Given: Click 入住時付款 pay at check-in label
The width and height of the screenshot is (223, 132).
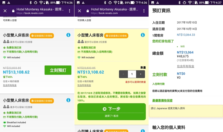Looking at the screenshot, I should point(159,84).
